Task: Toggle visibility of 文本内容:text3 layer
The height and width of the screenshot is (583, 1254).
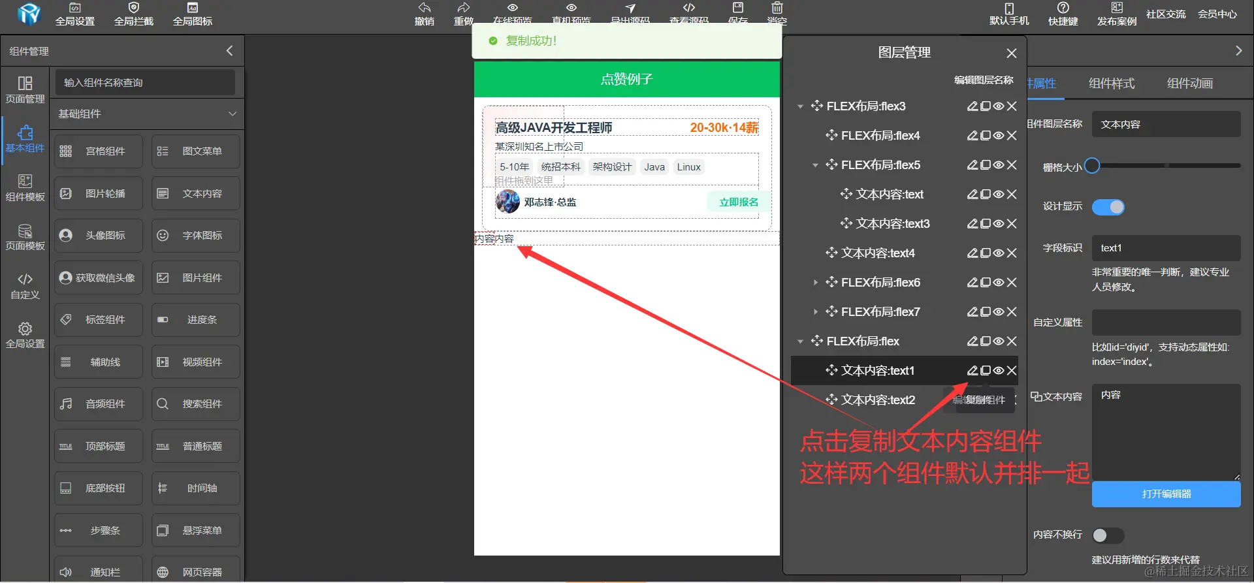Action: (x=999, y=224)
